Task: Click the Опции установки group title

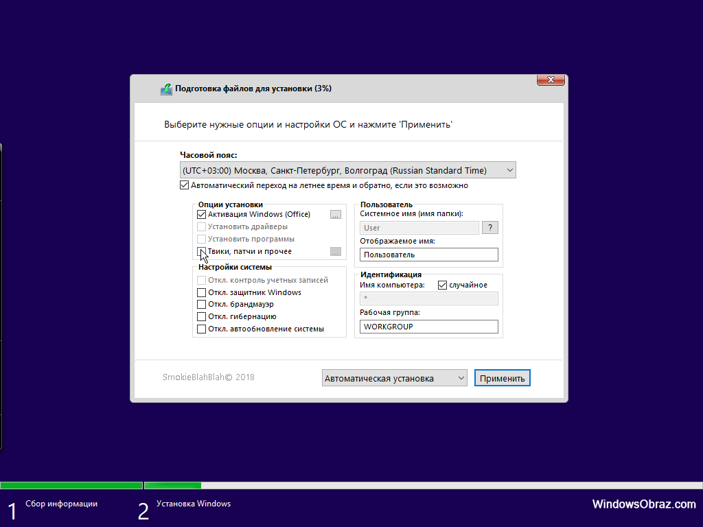Action: coord(231,204)
